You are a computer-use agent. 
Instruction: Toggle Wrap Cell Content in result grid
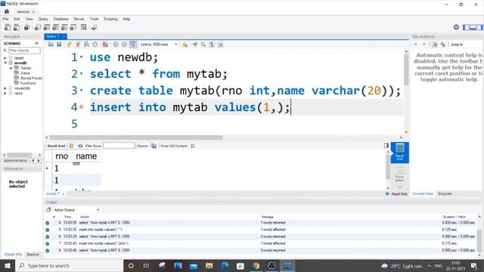(193, 146)
